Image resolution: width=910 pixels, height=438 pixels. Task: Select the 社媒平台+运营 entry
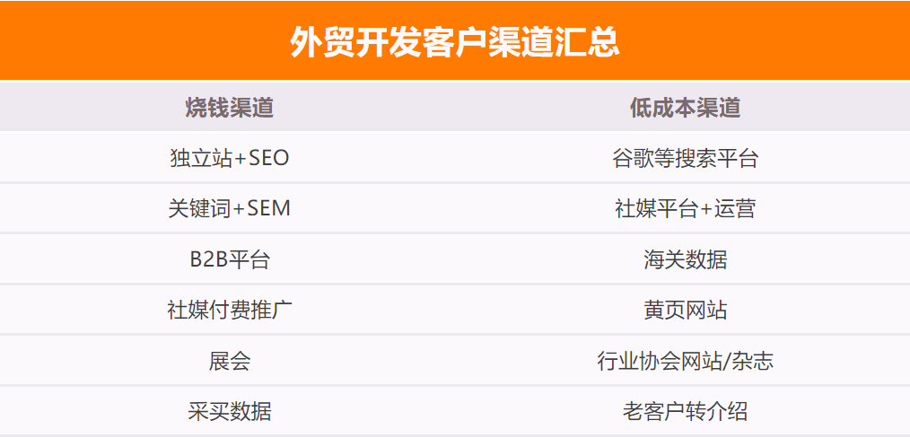(685, 209)
